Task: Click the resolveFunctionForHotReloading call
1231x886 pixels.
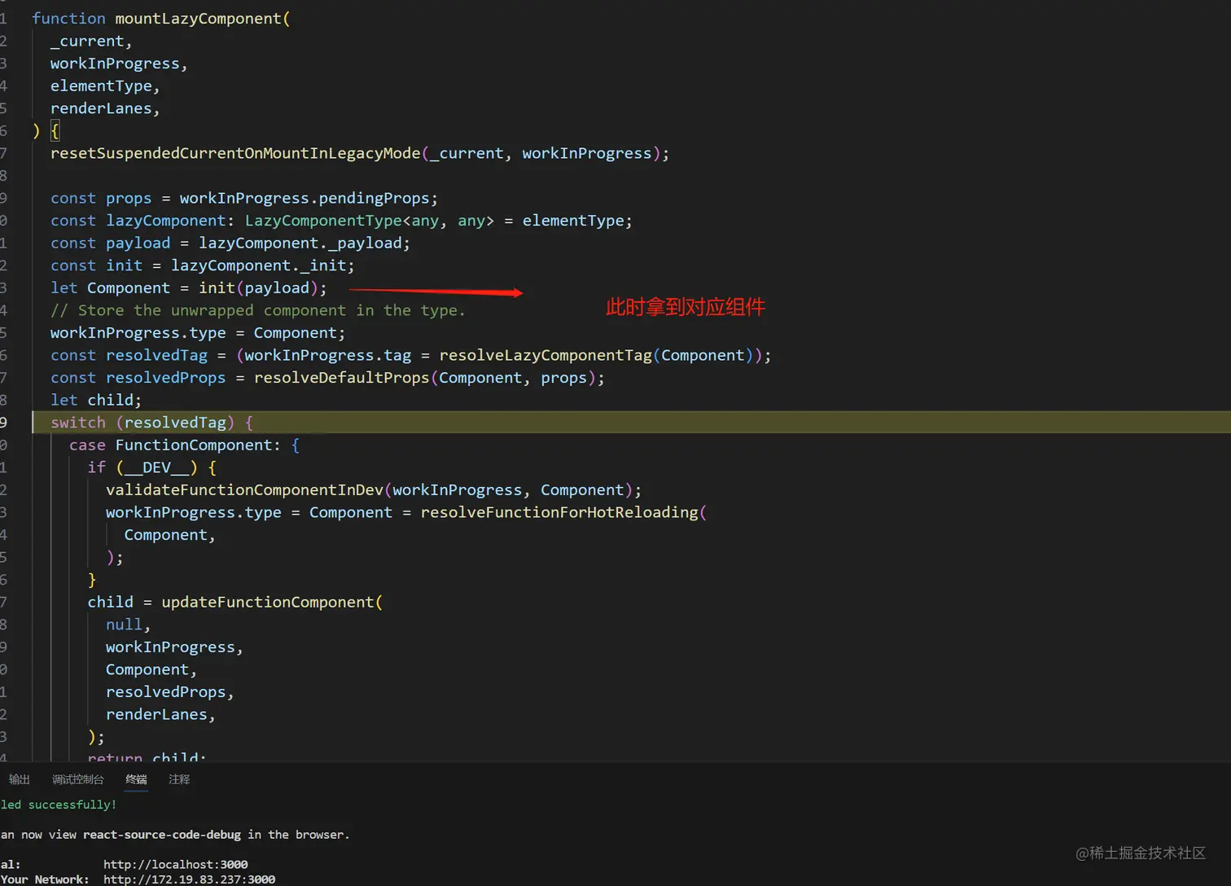Action: (559, 512)
